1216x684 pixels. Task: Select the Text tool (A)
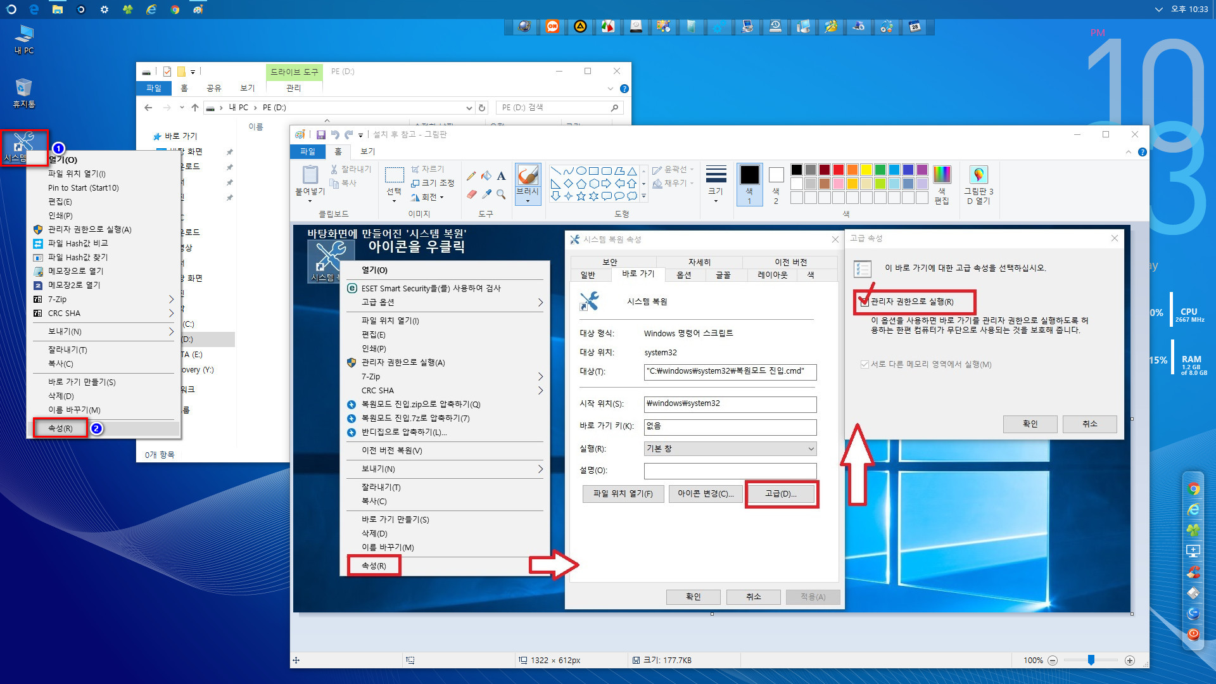tap(501, 176)
